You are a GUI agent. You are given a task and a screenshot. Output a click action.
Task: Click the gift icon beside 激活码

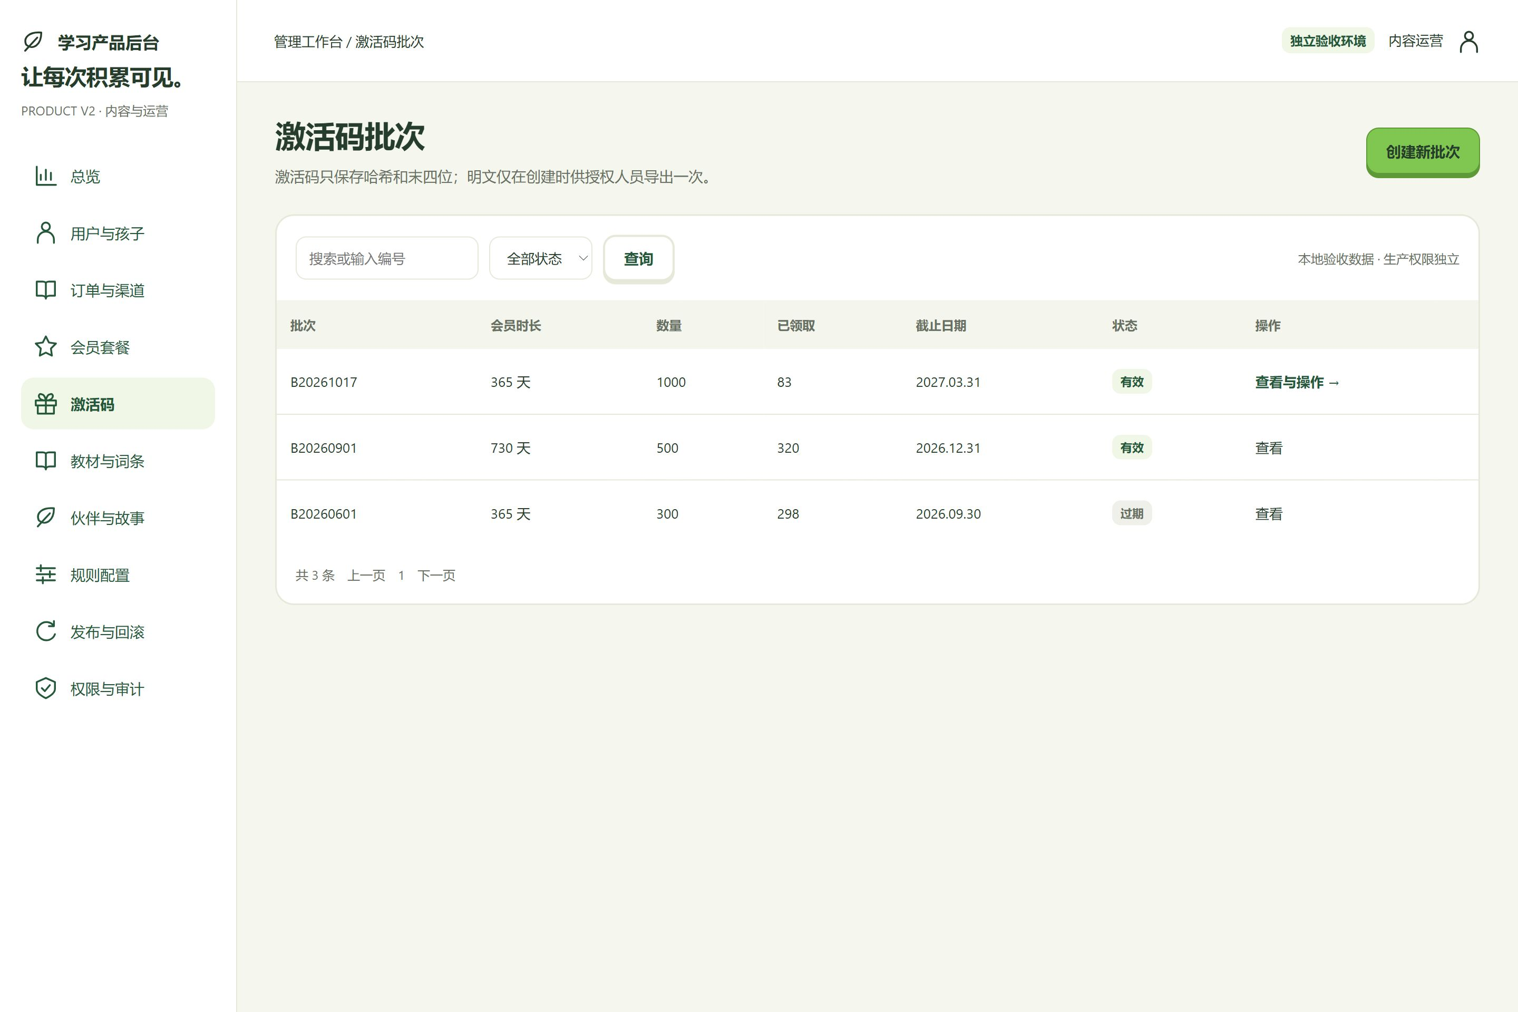point(46,404)
